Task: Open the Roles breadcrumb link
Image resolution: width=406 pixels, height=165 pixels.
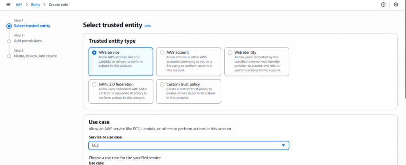Action: 35,5
